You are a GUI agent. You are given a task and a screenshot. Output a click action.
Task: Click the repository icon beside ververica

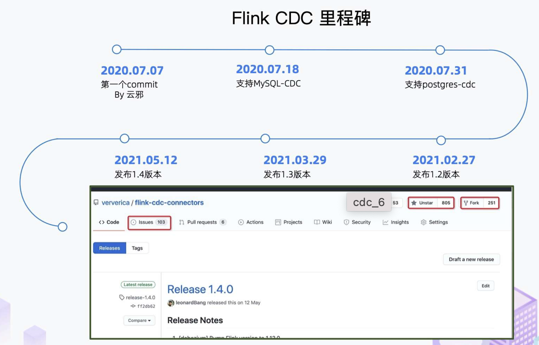tap(96, 202)
